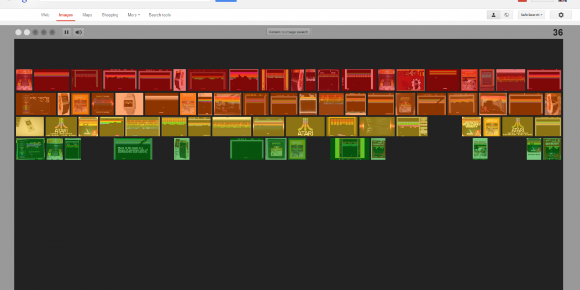Click the first yellow Atari logo brick
Viewport: 580px width, 290px height.
61,126
